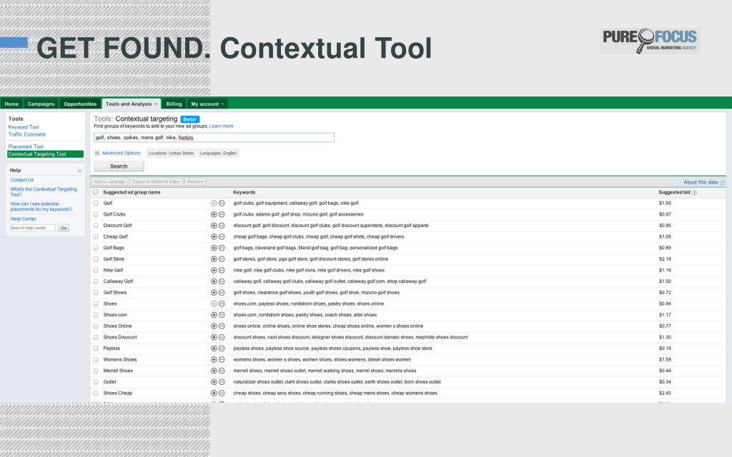Click the Remove button
This screenshot has height=457, width=732.
195,182
